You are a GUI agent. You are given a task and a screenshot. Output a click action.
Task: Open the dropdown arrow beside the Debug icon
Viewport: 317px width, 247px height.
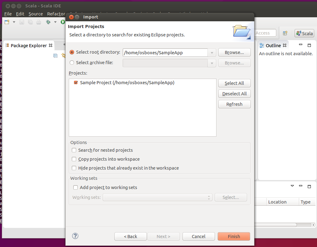(55, 22)
